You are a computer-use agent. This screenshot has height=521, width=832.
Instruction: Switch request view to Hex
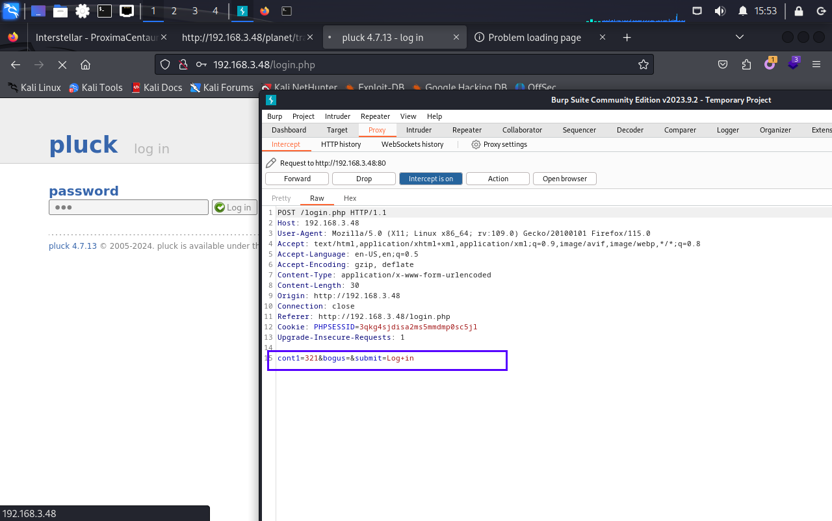tap(350, 198)
